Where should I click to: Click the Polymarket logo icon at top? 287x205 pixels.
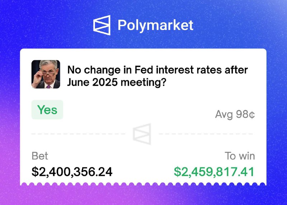[102, 25]
